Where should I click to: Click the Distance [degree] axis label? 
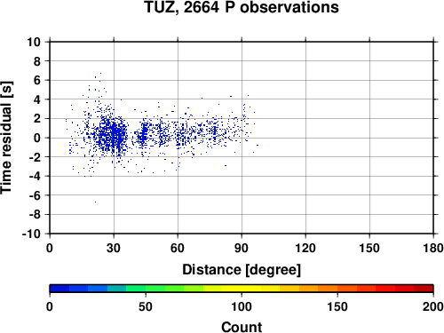[x=242, y=270]
